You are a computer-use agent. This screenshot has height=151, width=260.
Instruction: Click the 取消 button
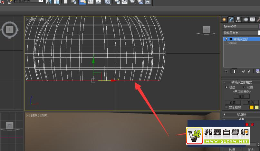click(251, 103)
